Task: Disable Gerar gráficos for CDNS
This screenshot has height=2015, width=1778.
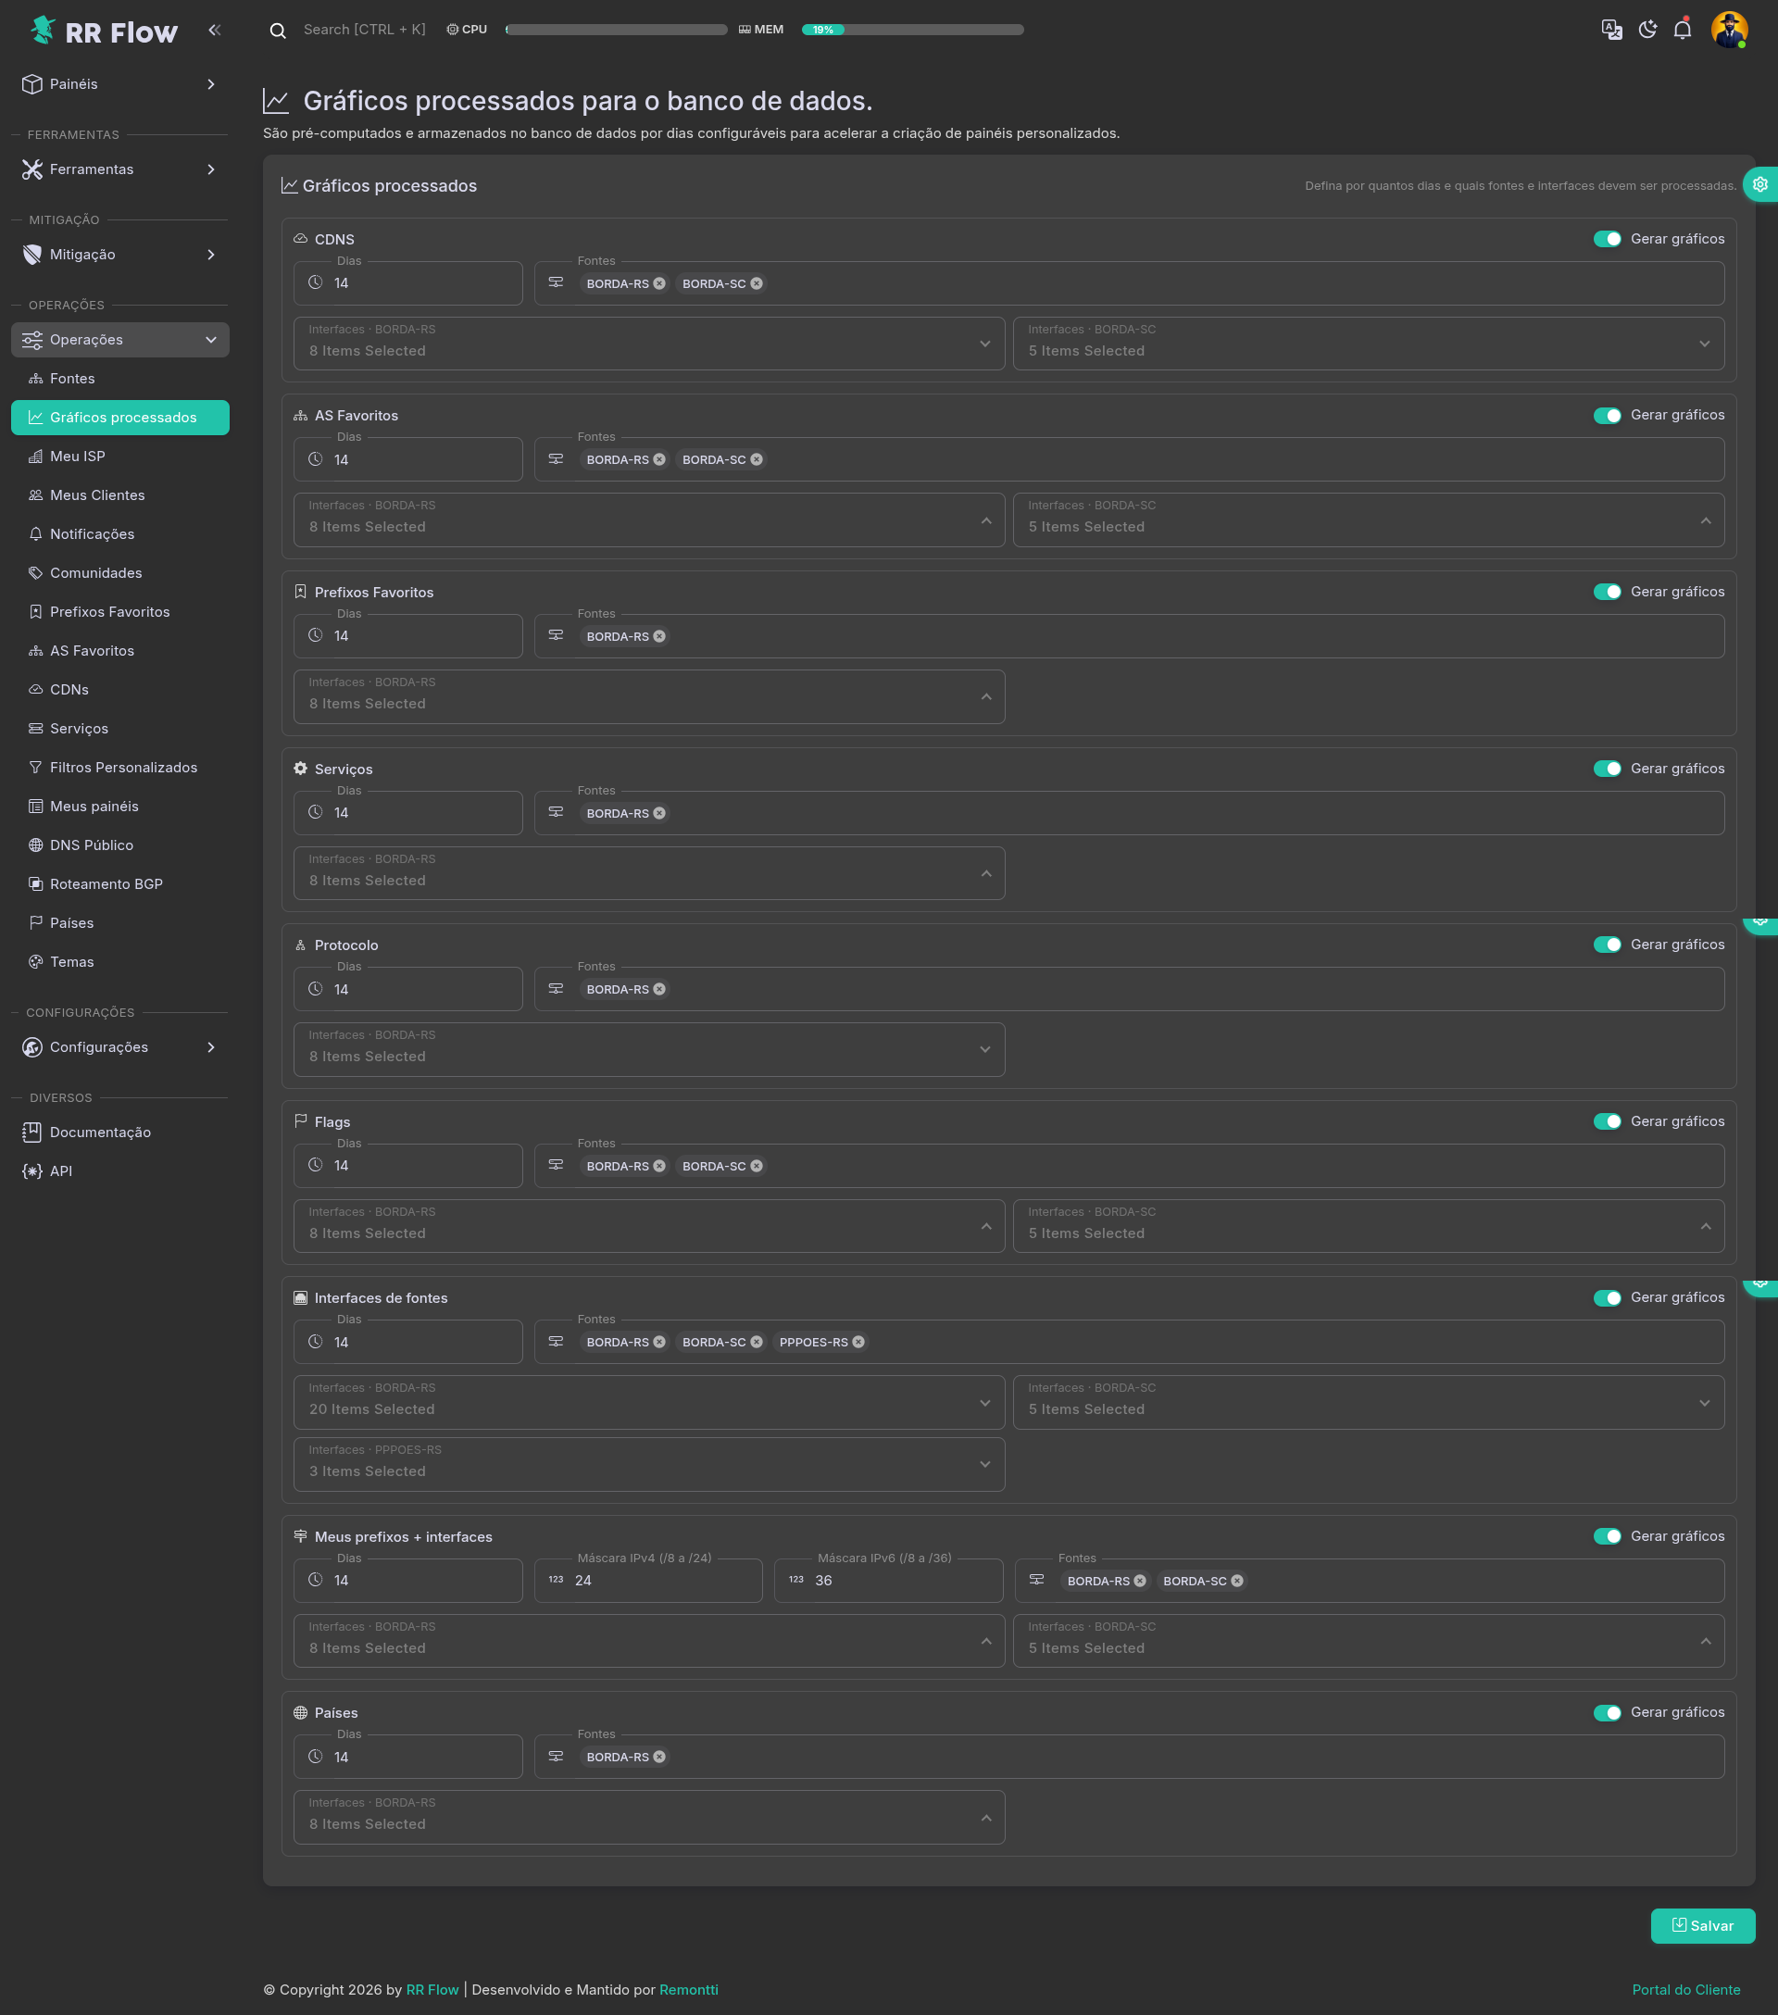Action: tap(1607, 240)
